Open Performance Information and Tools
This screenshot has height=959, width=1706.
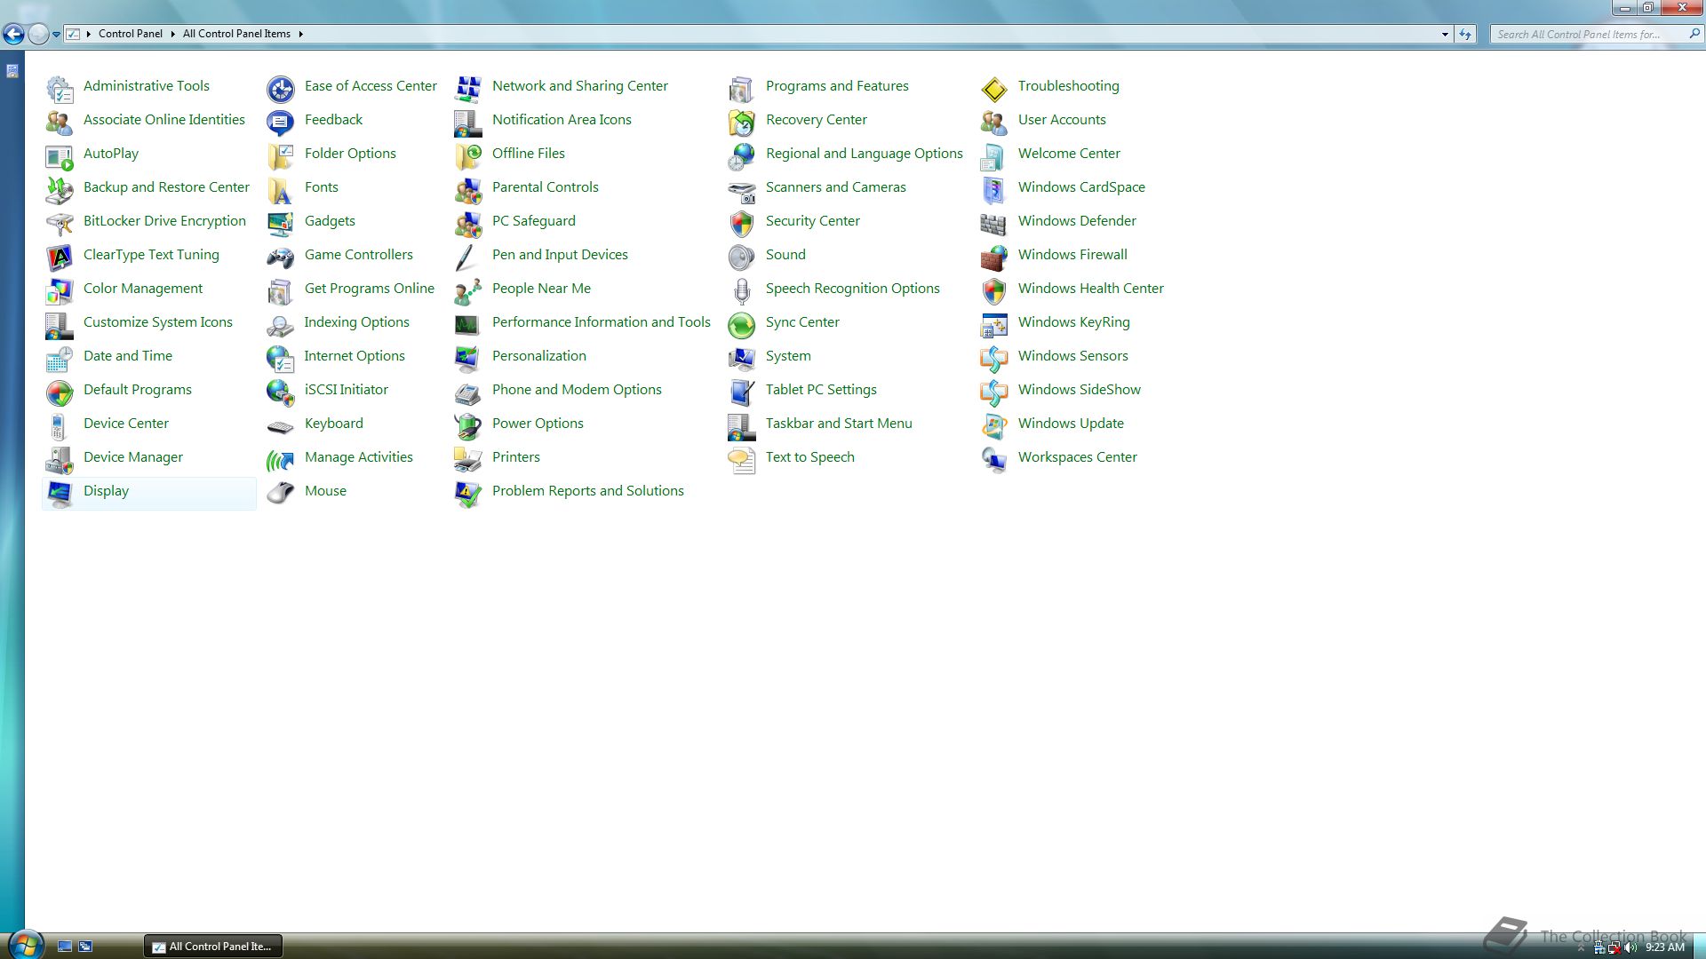tap(602, 322)
